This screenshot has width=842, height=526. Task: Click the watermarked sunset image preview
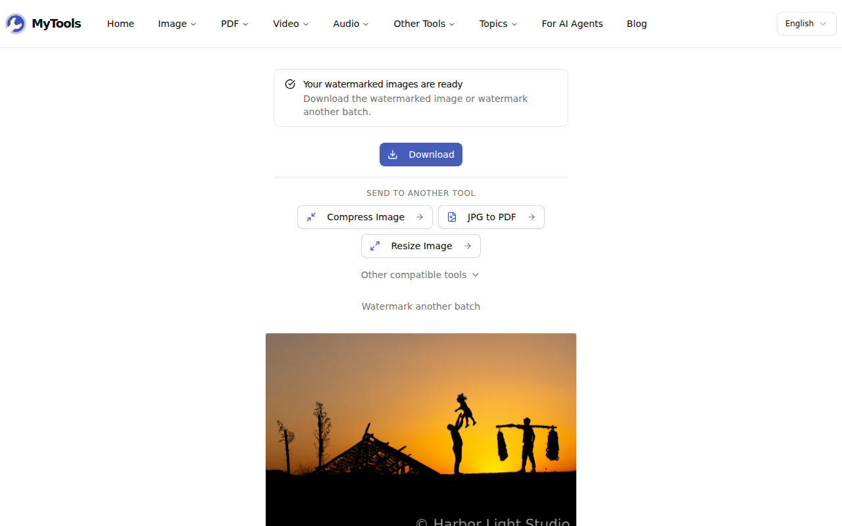tap(421, 429)
